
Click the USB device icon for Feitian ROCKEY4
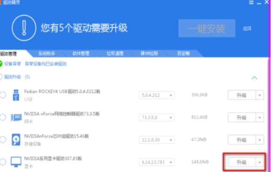coord(16,95)
